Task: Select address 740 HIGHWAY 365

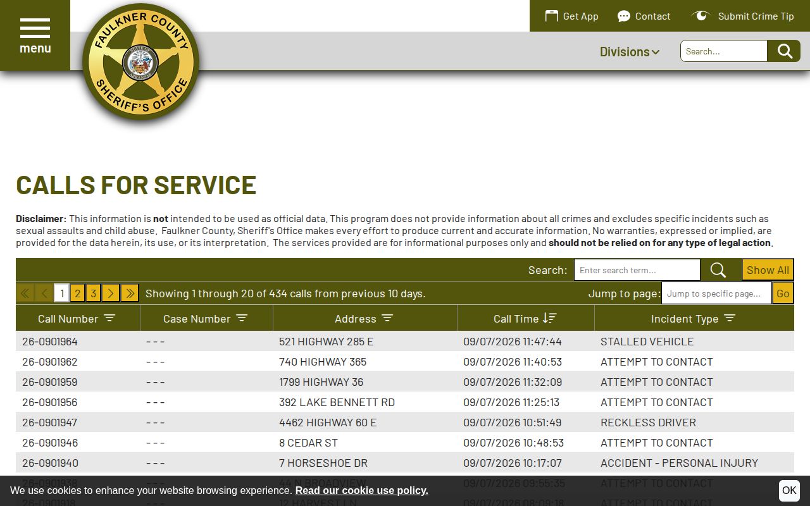Action: pos(323,362)
